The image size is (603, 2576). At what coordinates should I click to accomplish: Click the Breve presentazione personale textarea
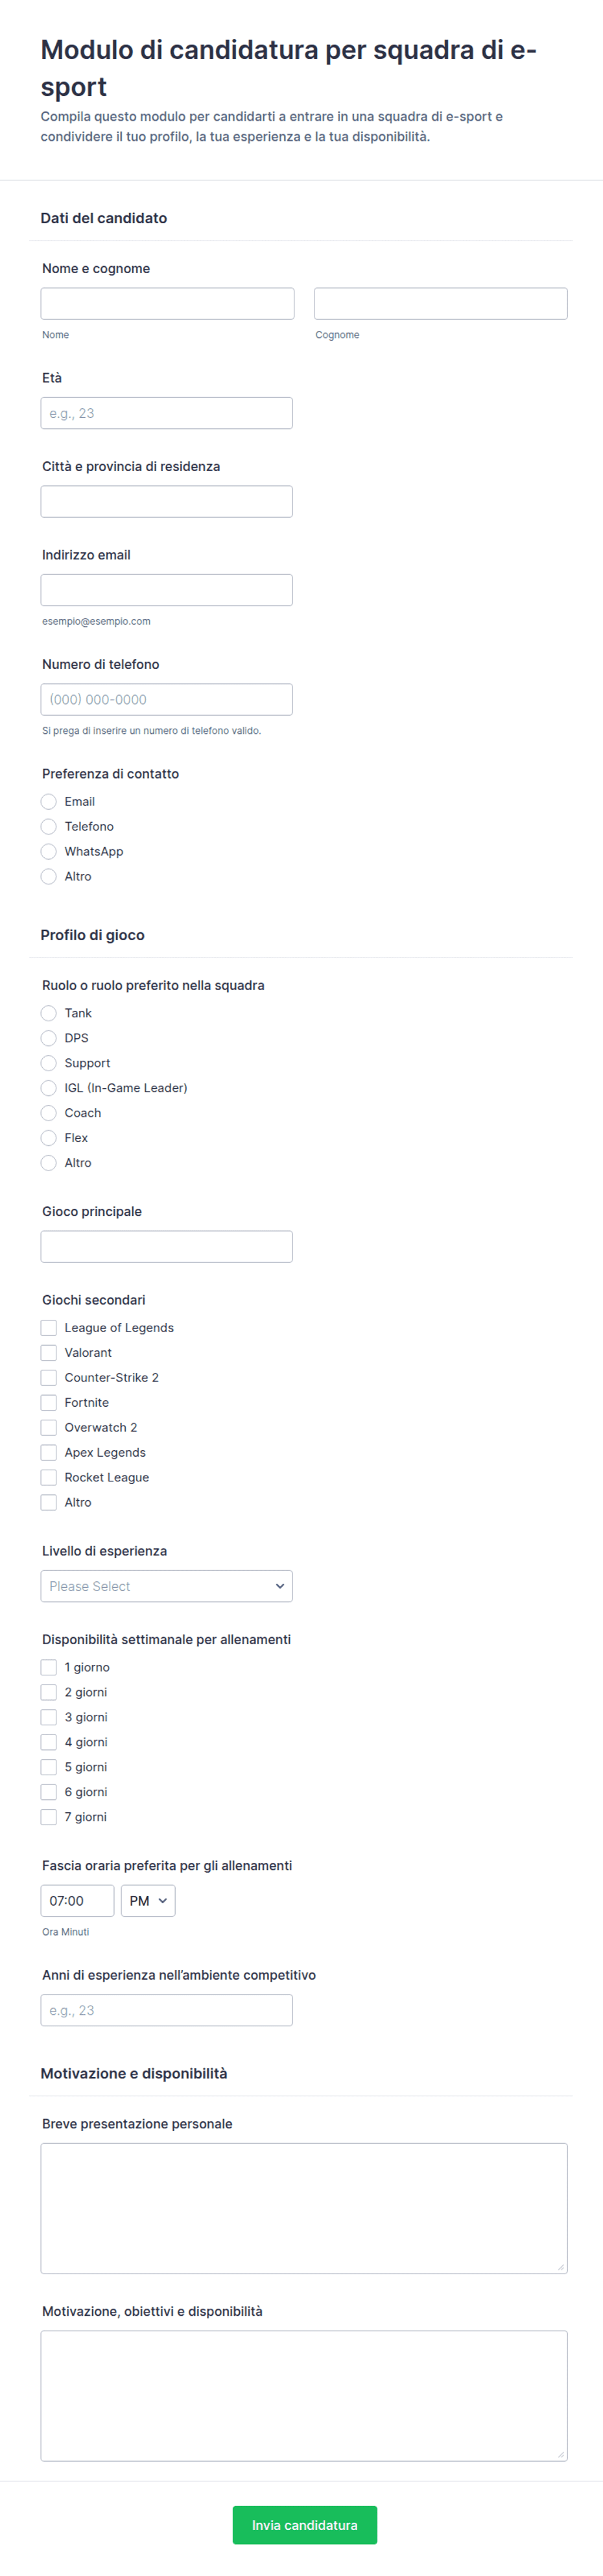[304, 2208]
